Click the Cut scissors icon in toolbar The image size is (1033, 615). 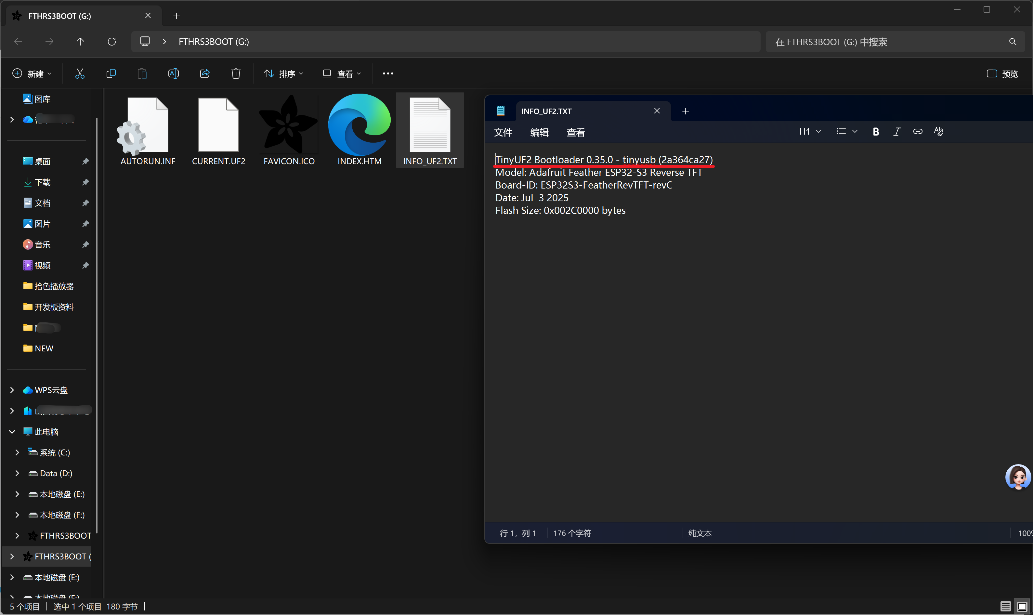point(80,74)
